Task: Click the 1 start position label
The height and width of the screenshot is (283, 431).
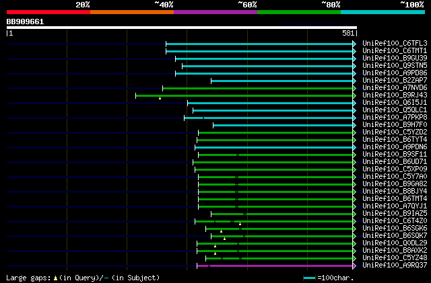Action: click(x=11, y=33)
